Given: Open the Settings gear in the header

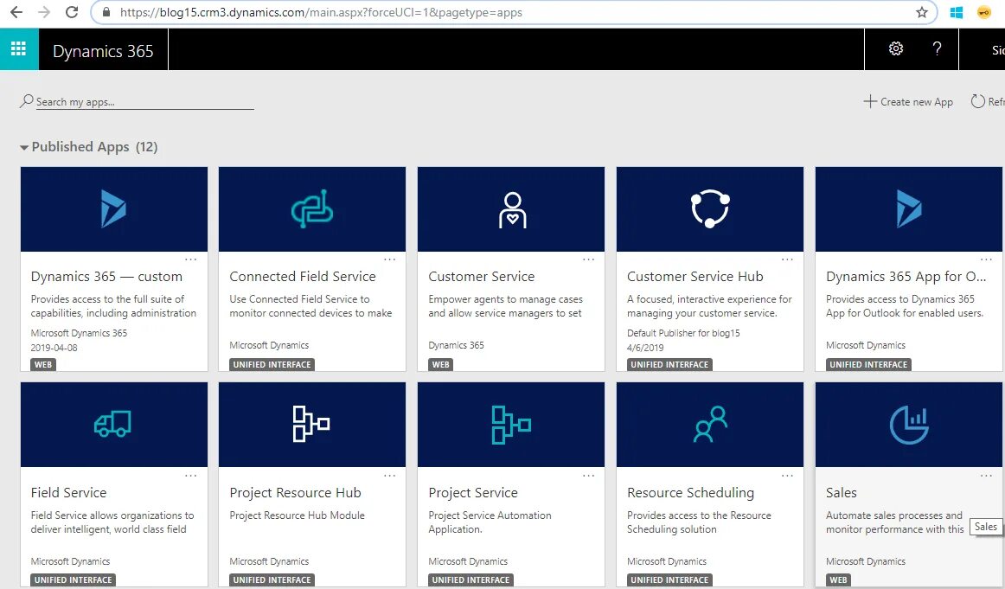Looking at the screenshot, I should [x=896, y=49].
